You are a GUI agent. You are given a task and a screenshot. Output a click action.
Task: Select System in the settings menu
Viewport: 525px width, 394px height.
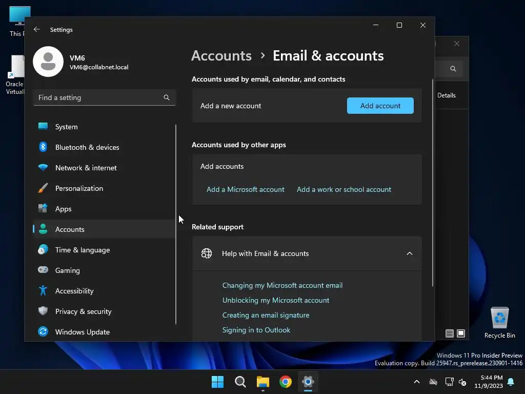click(105, 127)
